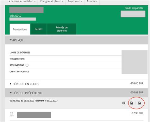Click the LIMITE DE DÉPENSES row label
Image resolution: width=150 pixels, height=122 pixels.
20,53
